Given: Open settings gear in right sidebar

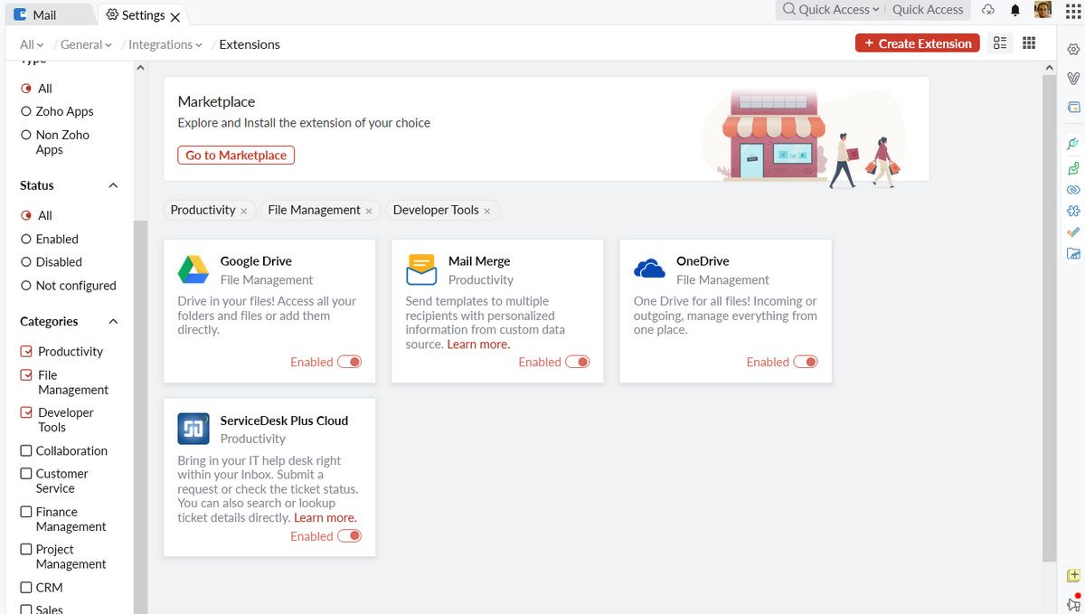Looking at the screenshot, I should pyautogui.click(x=1073, y=50).
